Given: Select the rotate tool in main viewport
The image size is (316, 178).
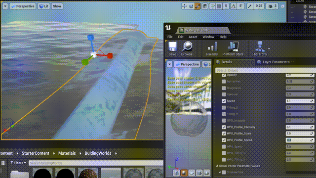Looking at the screenshot, I should pyautogui.click(x=191, y=6).
